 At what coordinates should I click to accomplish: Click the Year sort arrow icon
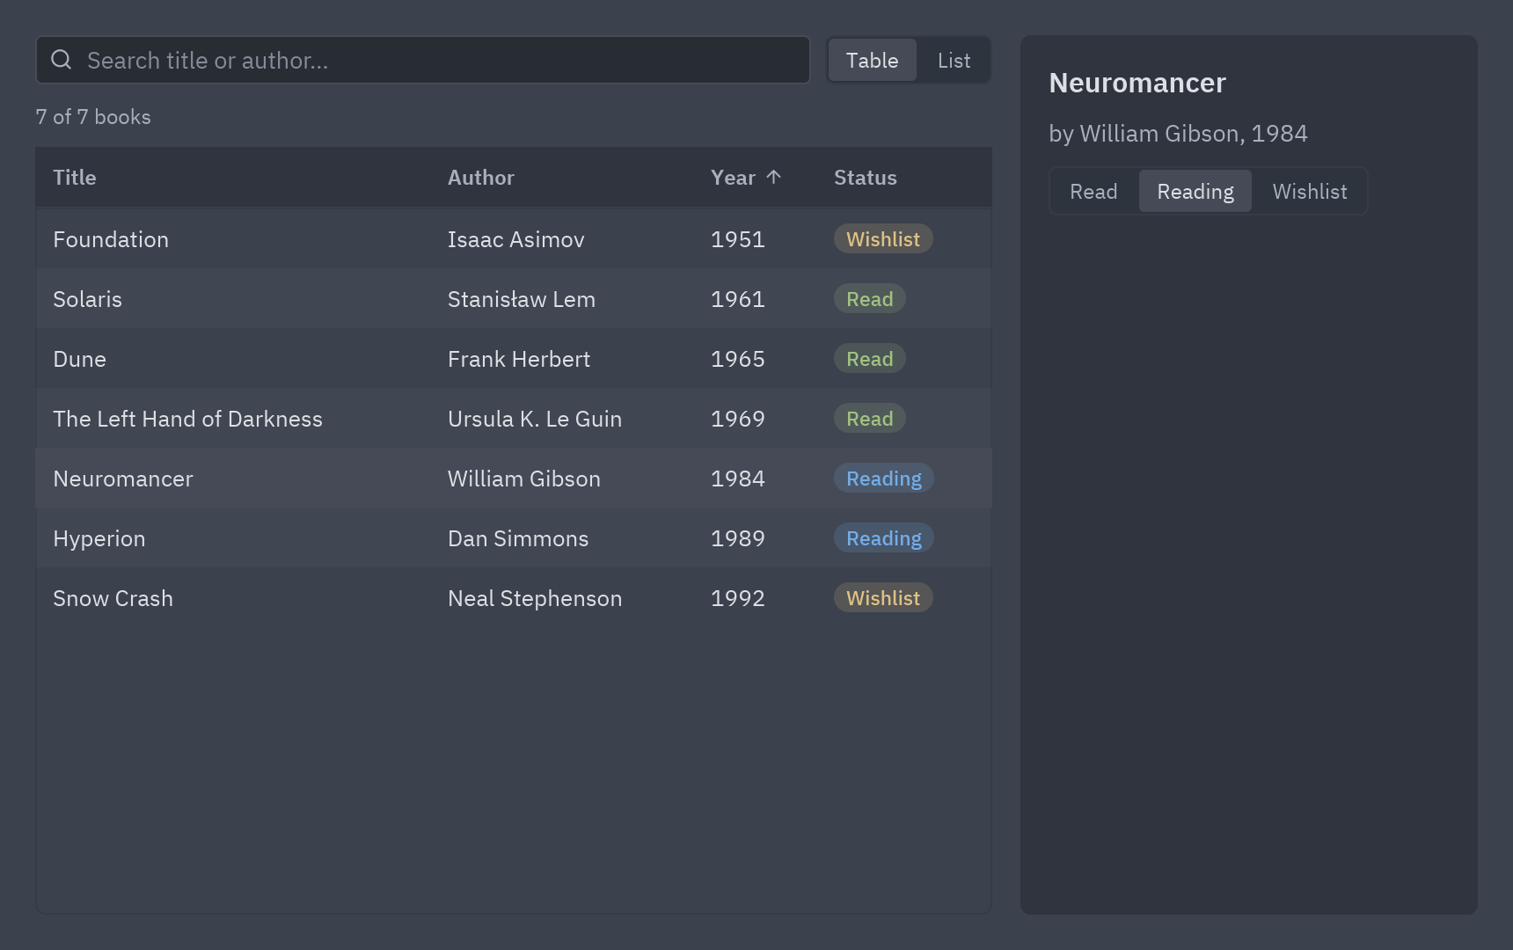coord(774,177)
